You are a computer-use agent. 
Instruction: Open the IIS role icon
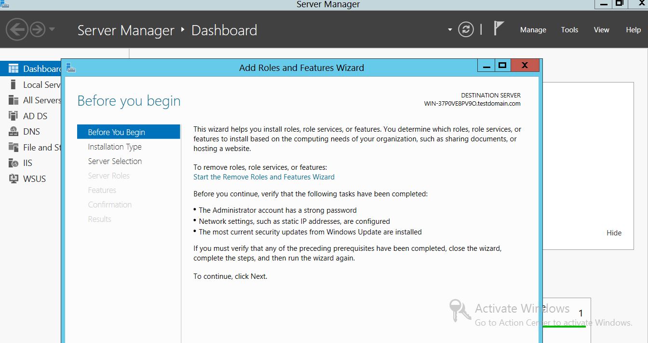point(13,163)
